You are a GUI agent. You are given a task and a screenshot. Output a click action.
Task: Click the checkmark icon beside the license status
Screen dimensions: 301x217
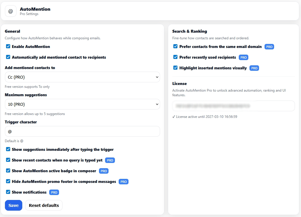tap(174, 116)
